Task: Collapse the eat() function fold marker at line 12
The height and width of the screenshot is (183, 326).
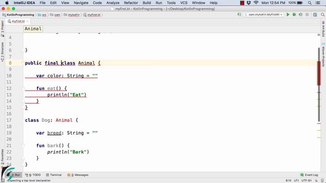Action: [x=23, y=88]
